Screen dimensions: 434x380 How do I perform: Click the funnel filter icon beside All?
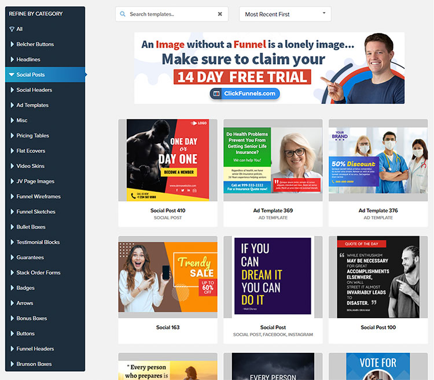point(12,29)
